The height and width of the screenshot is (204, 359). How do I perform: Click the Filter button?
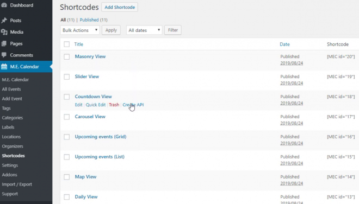coord(173,30)
